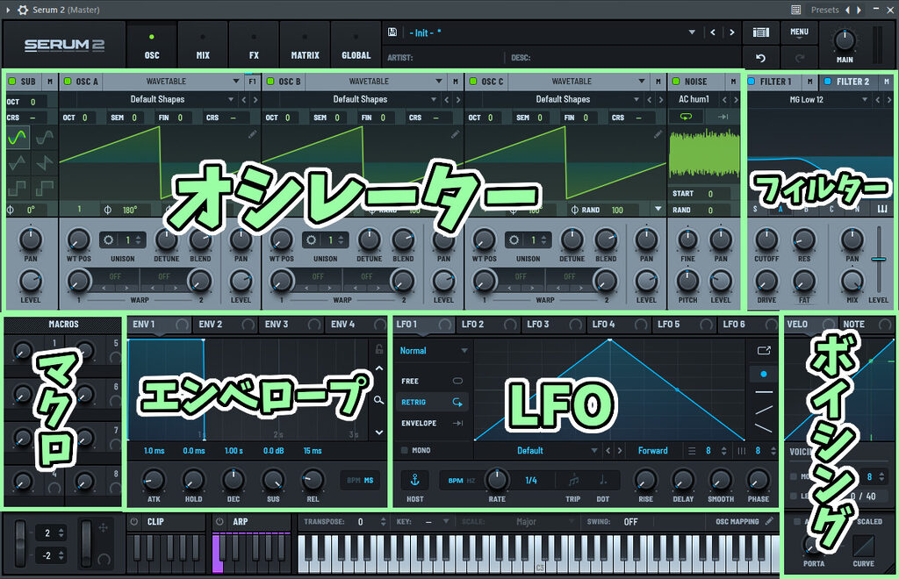Image resolution: width=899 pixels, height=579 pixels.
Task: Open the FL Studio plugin settings gear
Action: coord(23,10)
